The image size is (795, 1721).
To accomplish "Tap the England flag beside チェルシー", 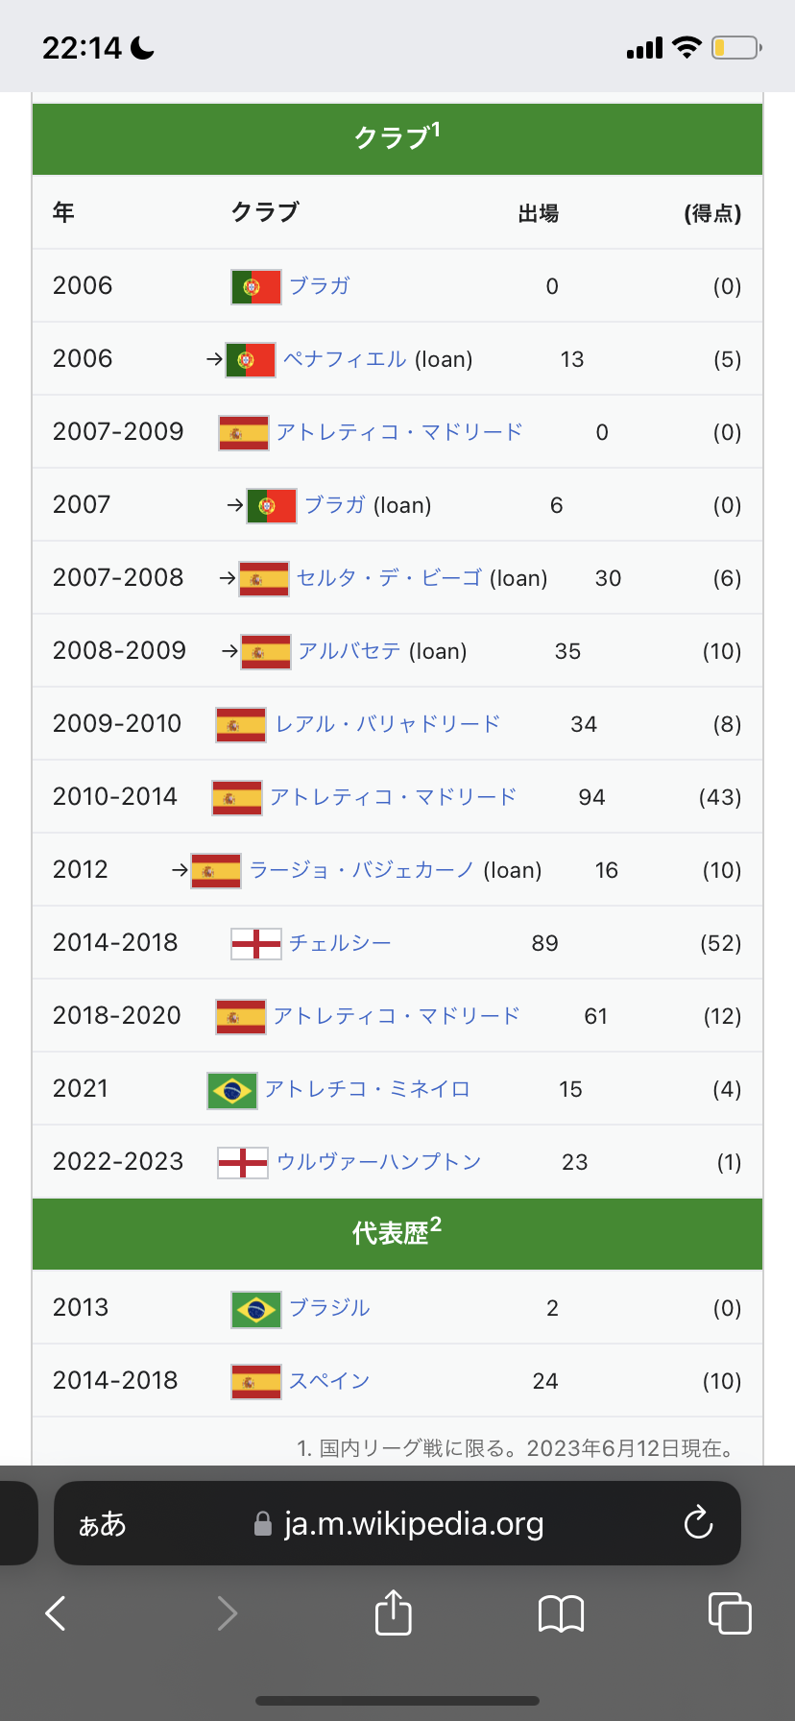I will (x=256, y=944).
